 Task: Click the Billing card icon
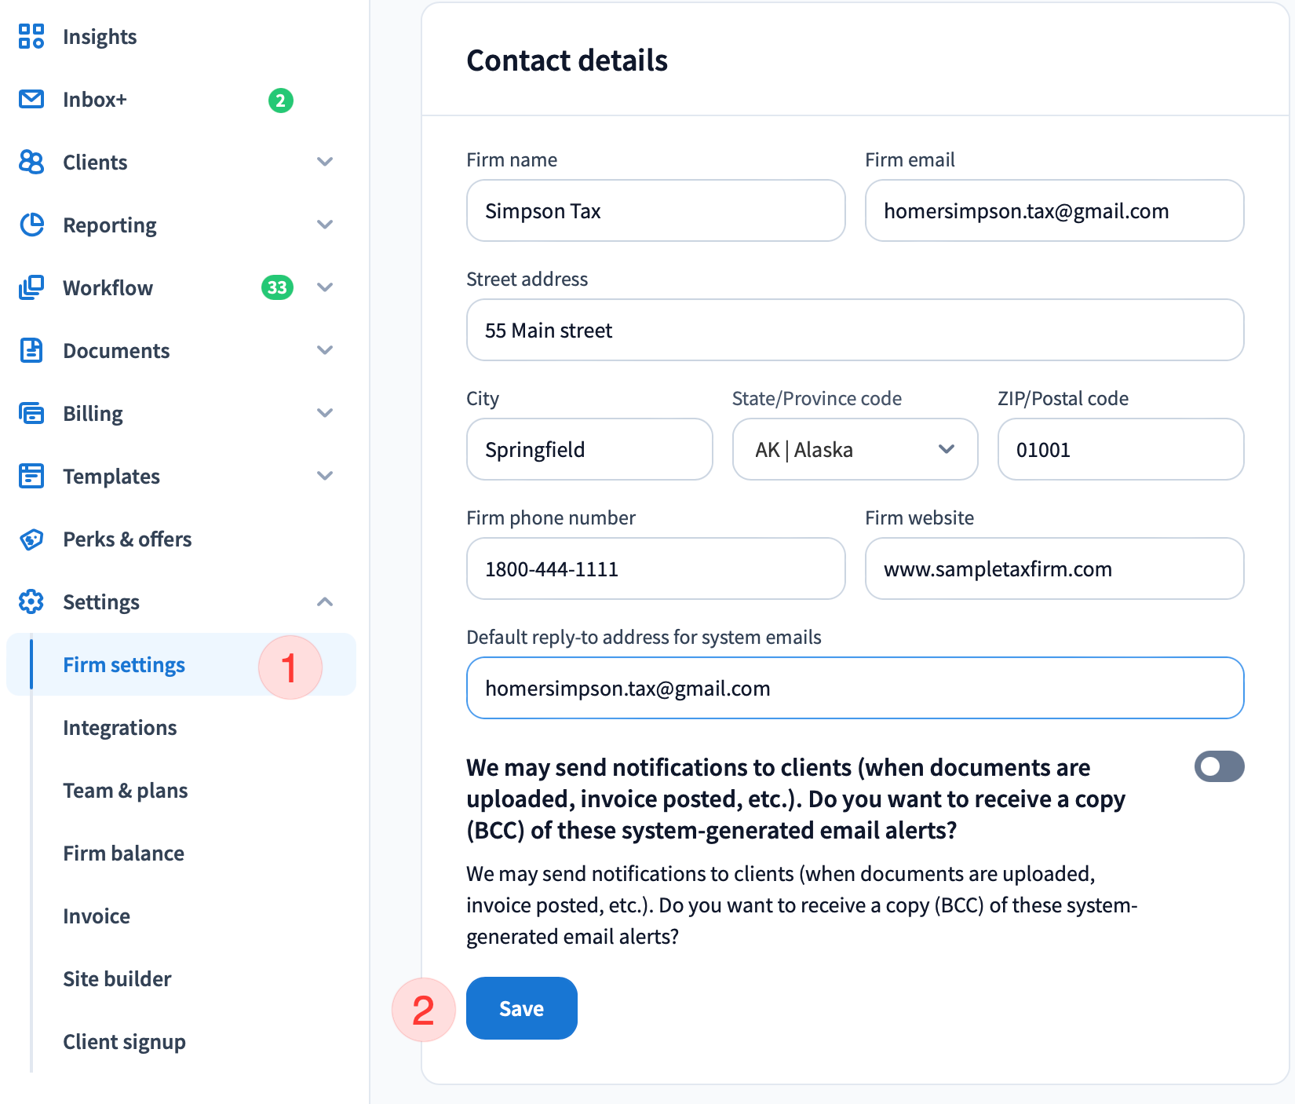31,413
